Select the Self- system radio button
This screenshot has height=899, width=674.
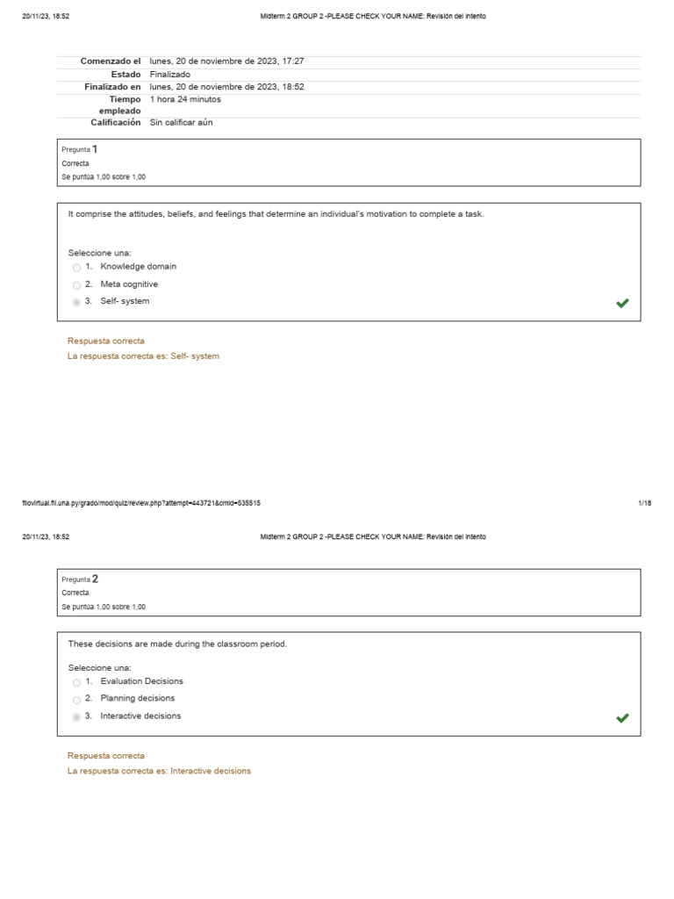77,303
